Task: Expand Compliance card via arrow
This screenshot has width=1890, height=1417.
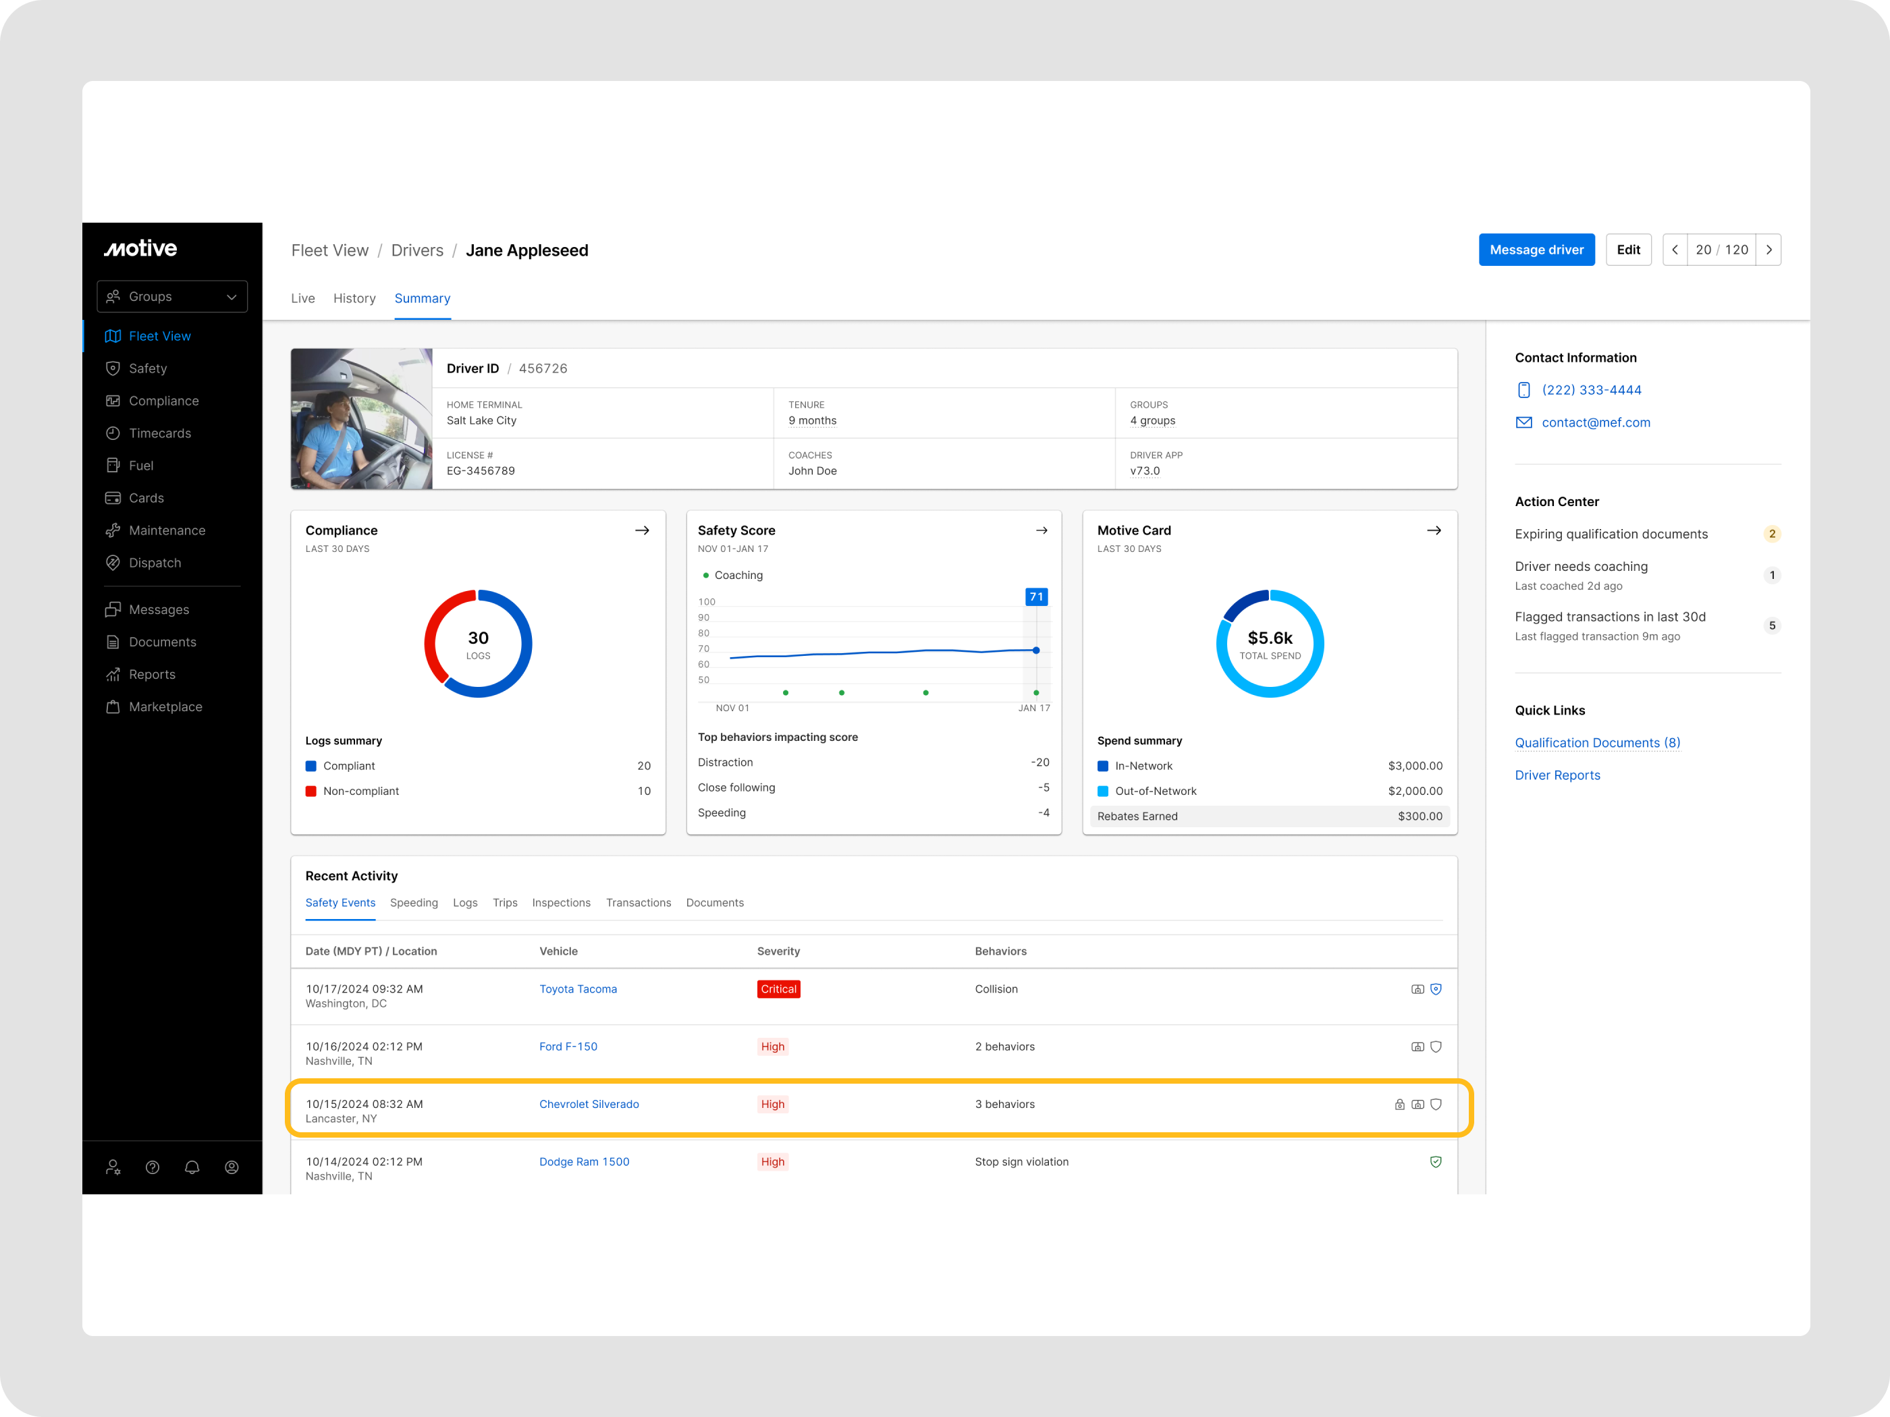Action: point(642,530)
